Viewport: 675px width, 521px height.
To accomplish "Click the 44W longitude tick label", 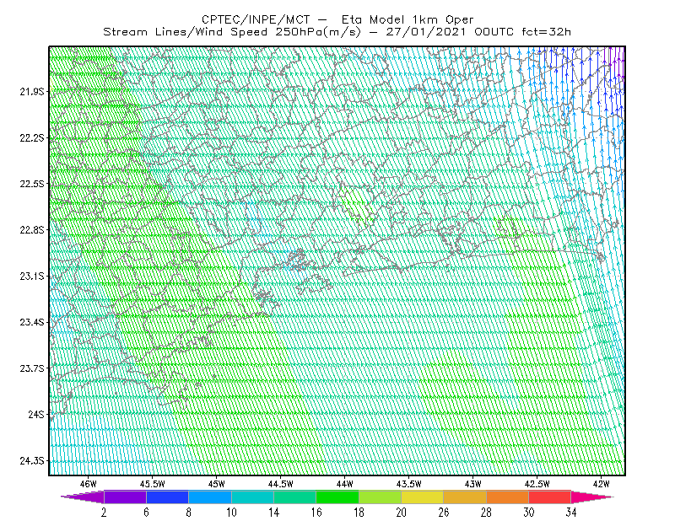I will (344, 484).
